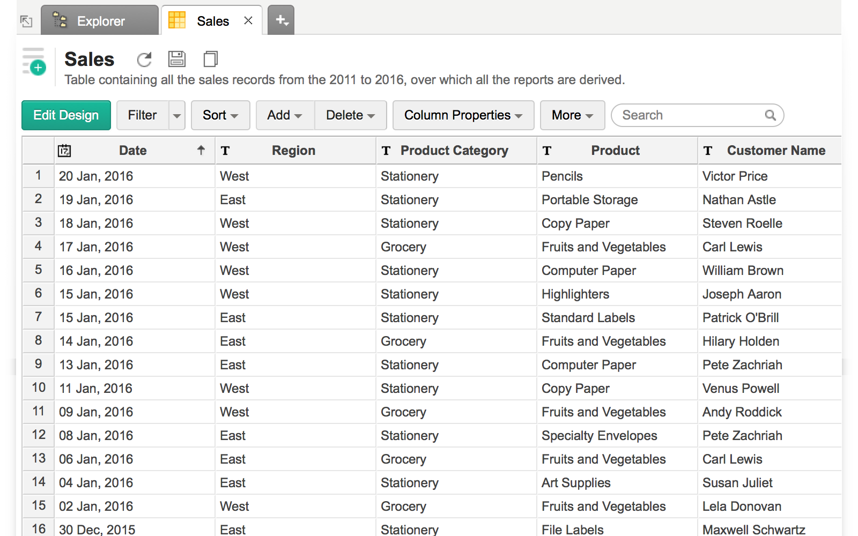The height and width of the screenshot is (536, 858).
Task: Click the expand panel icon at top left
Action: coord(26,21)
